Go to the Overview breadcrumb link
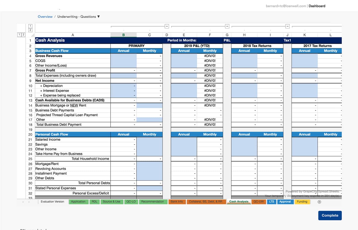 [x=45, y=17]
